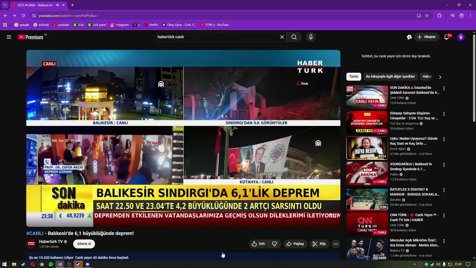Click the Habertürk TV channel avatar
The height and width of the screenshot is (268, 476).
pyautogui.click(x=31, y=244)
